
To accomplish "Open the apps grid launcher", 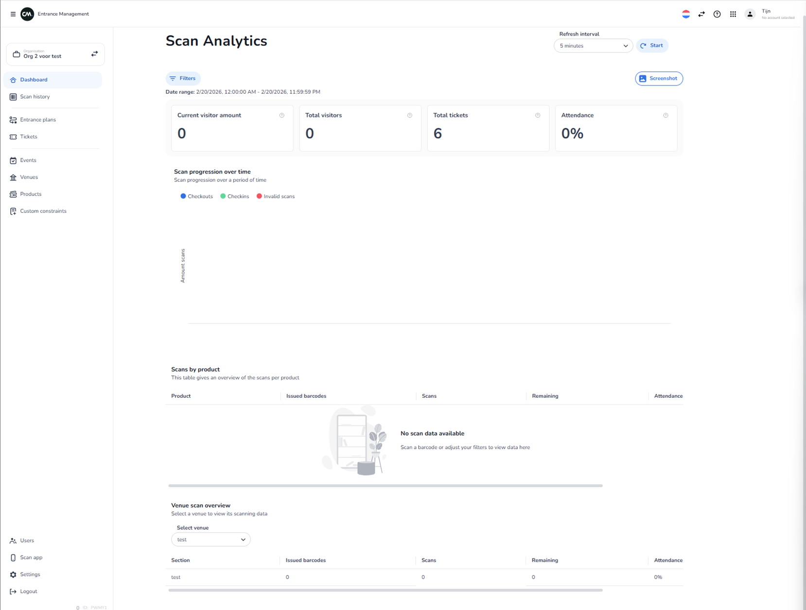I will pyautogui.click(x=733, y=14).
